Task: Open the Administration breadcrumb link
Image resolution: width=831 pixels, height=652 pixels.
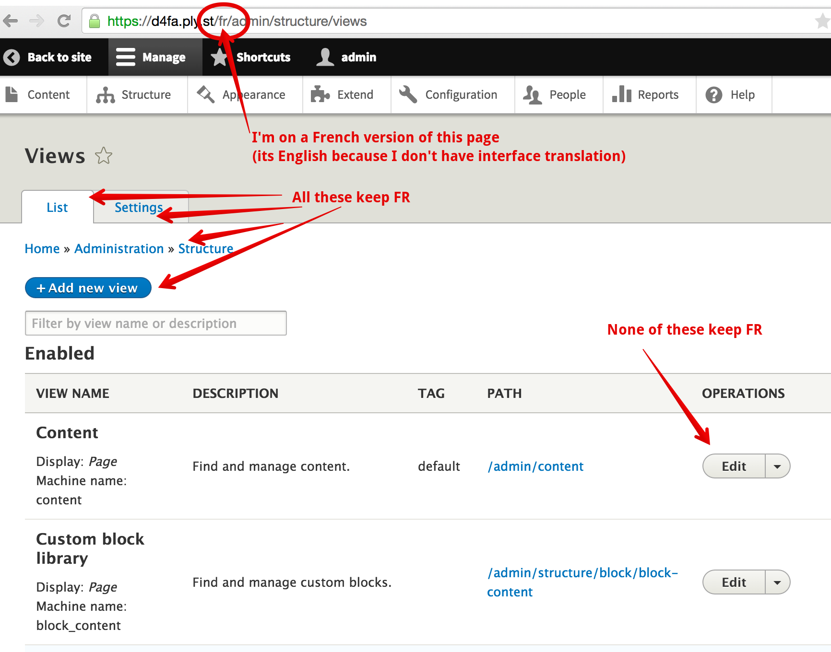Action: point(119,249)
